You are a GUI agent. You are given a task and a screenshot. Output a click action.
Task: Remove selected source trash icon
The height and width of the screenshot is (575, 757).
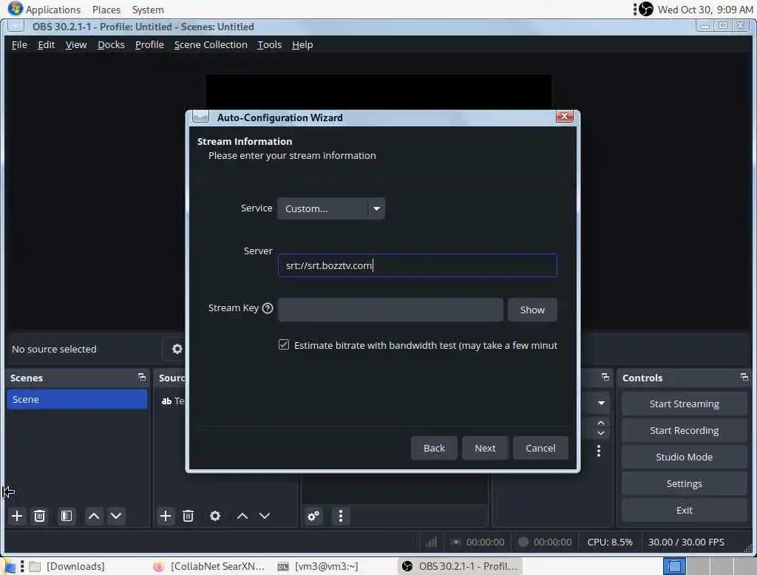(x=189, y=516)
